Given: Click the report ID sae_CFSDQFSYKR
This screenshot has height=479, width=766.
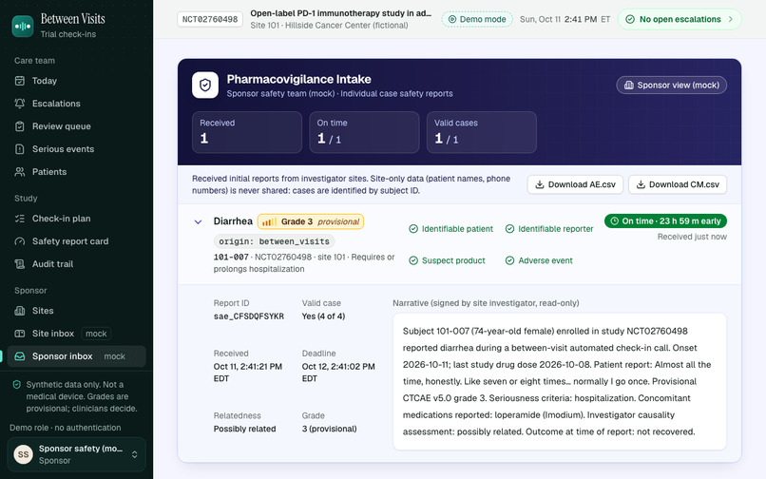Looking at the screenshot, I should coord(249,316).
